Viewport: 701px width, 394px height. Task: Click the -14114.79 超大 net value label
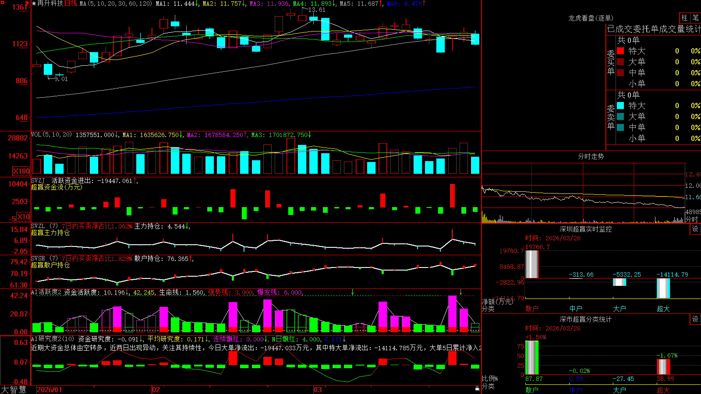[672, 274]
